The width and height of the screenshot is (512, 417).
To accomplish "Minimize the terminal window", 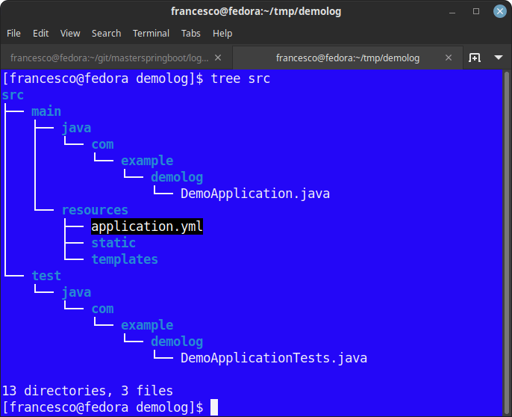I will coord(452,11).
